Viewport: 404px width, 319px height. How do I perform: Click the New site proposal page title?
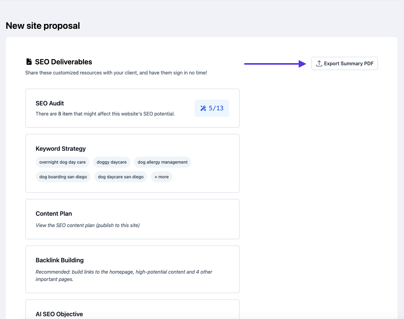click(x=43, y=26)
